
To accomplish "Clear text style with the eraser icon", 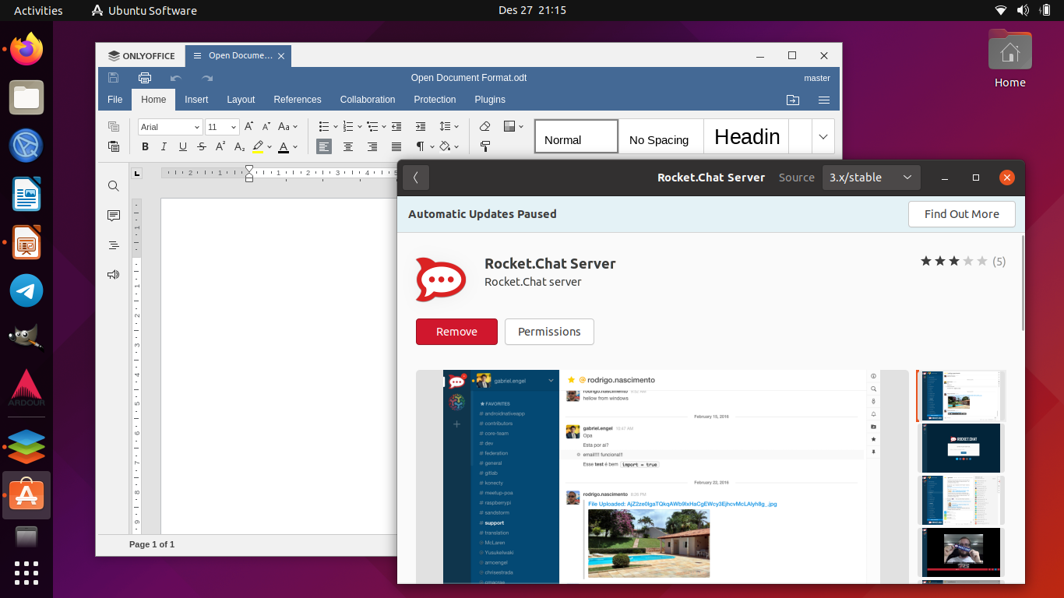I will point(484,126).
